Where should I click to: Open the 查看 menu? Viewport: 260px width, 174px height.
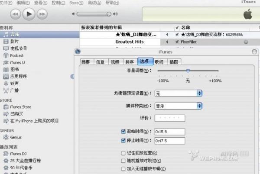[x=41, y=3]
